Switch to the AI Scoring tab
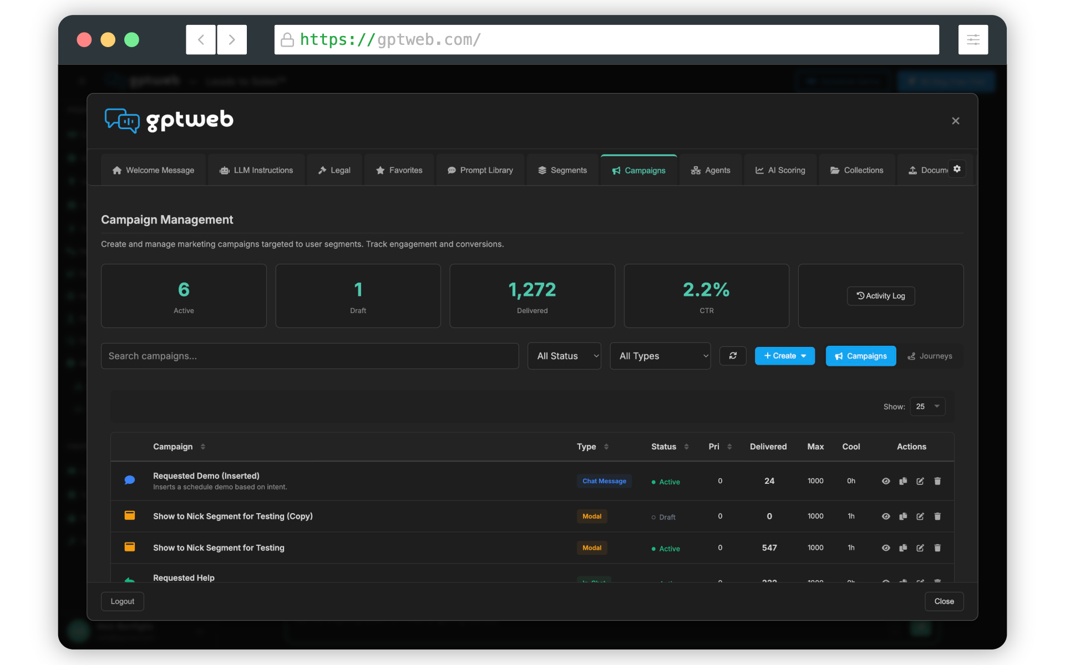1065x665 pixels. tap(780, 170)
